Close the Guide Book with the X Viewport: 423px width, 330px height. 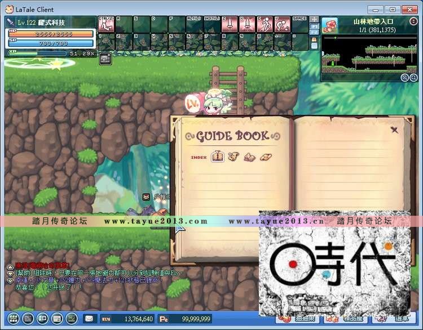coord(394,130)
